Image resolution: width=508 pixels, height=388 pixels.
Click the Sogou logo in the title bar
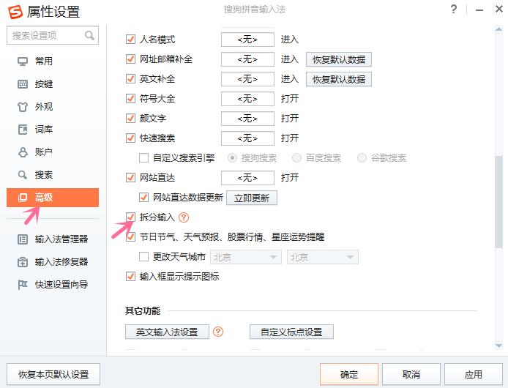point(15,11)
